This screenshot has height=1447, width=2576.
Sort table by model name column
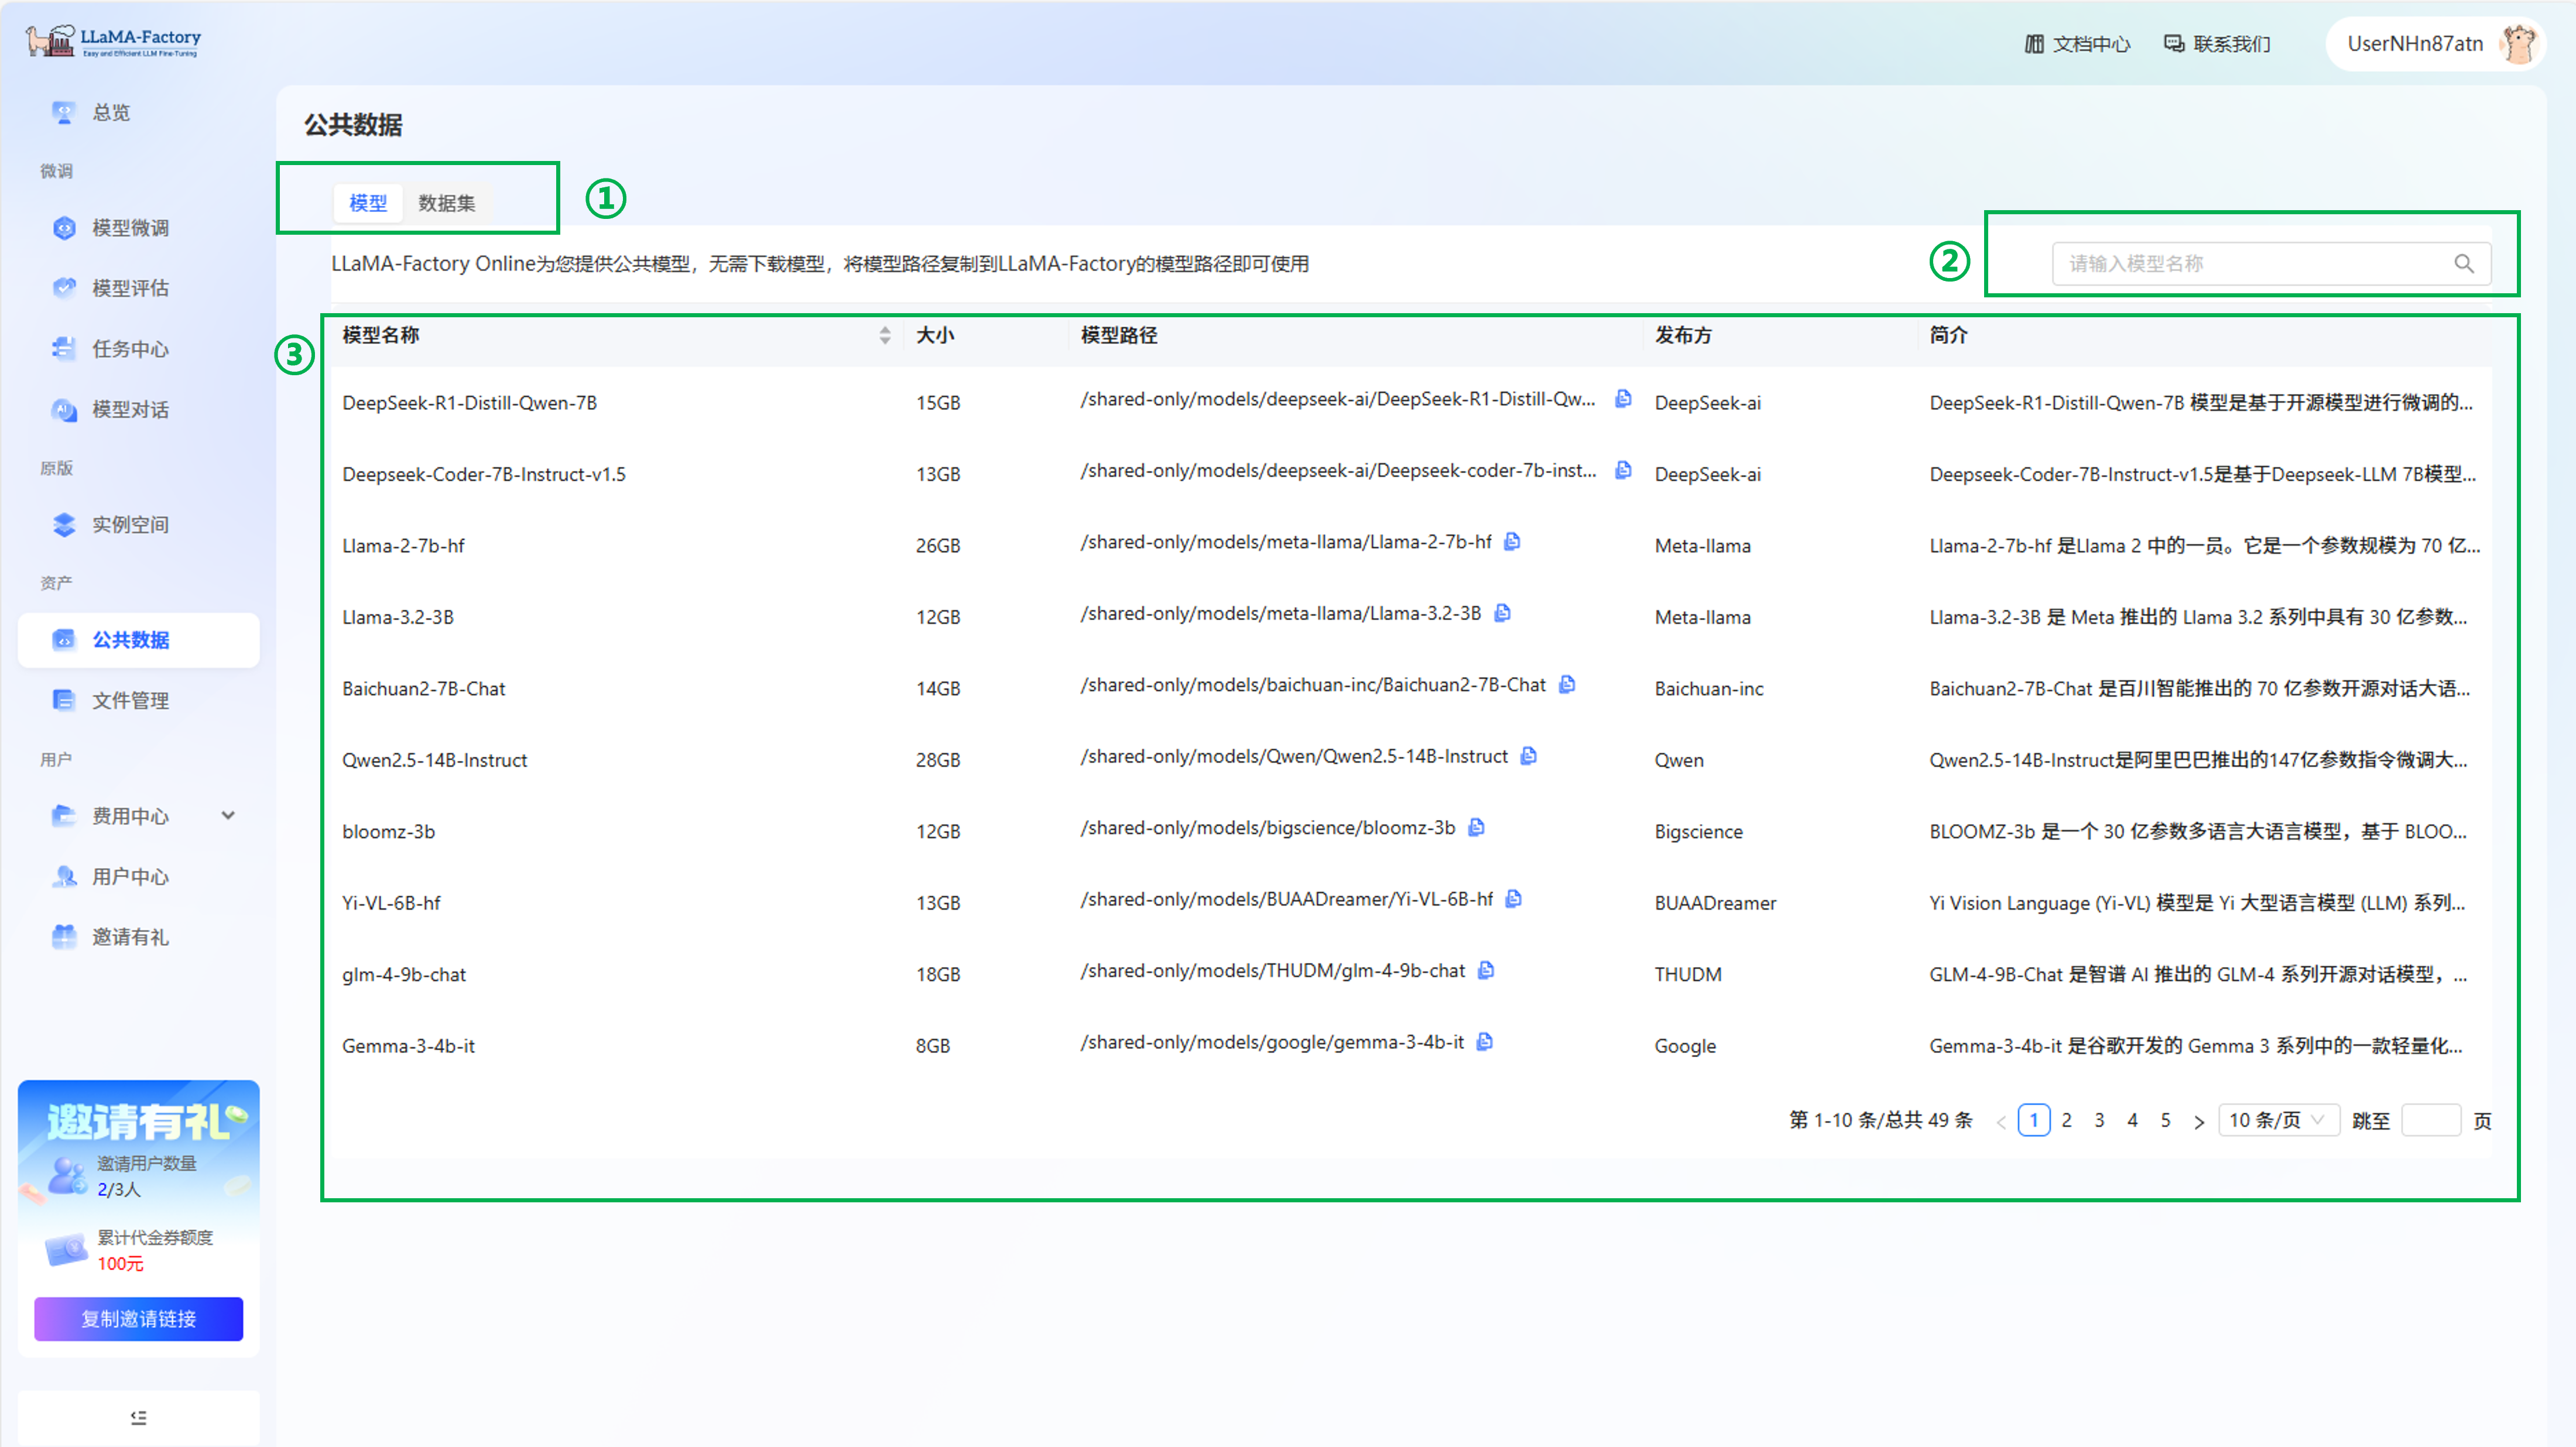884,335
